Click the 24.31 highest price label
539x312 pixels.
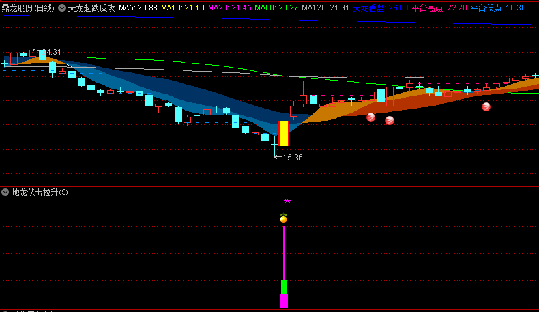51,52
